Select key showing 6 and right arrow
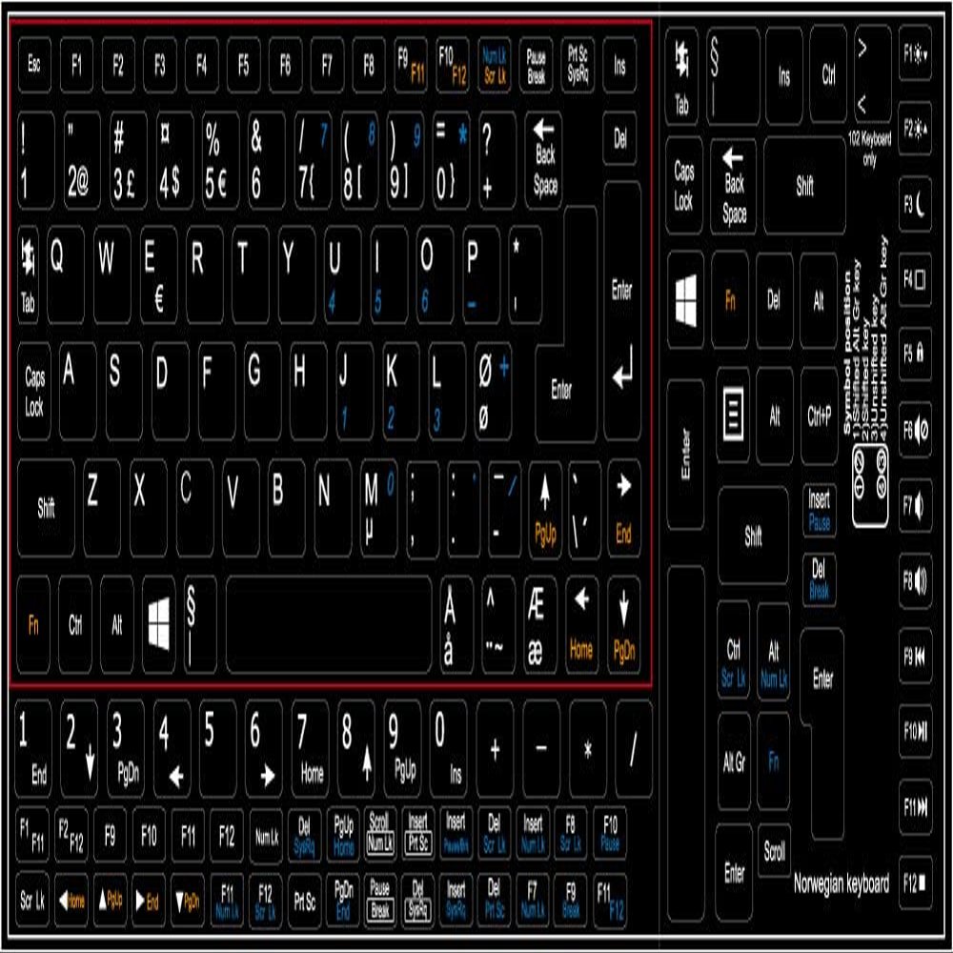953x953 pixels. click(264, 749)
